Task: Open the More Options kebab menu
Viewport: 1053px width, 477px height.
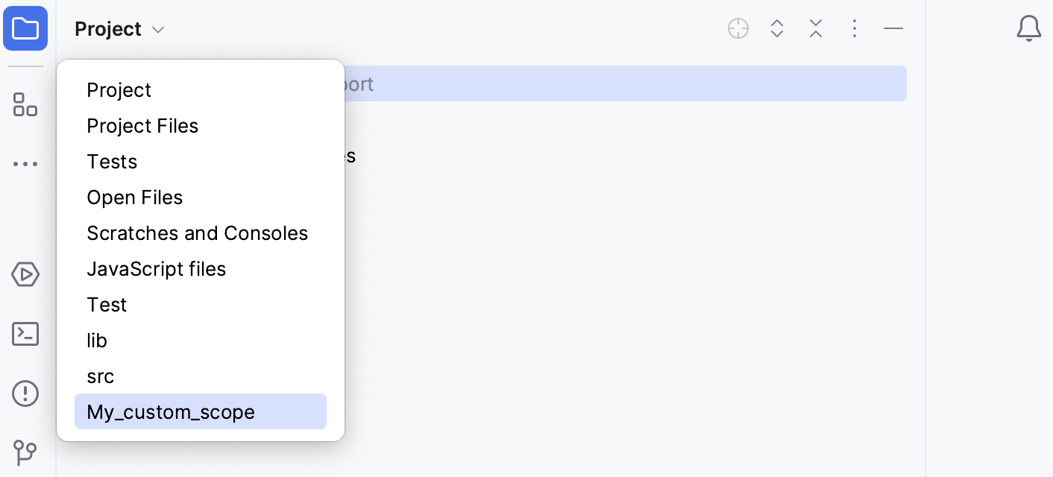Action: 854,28
